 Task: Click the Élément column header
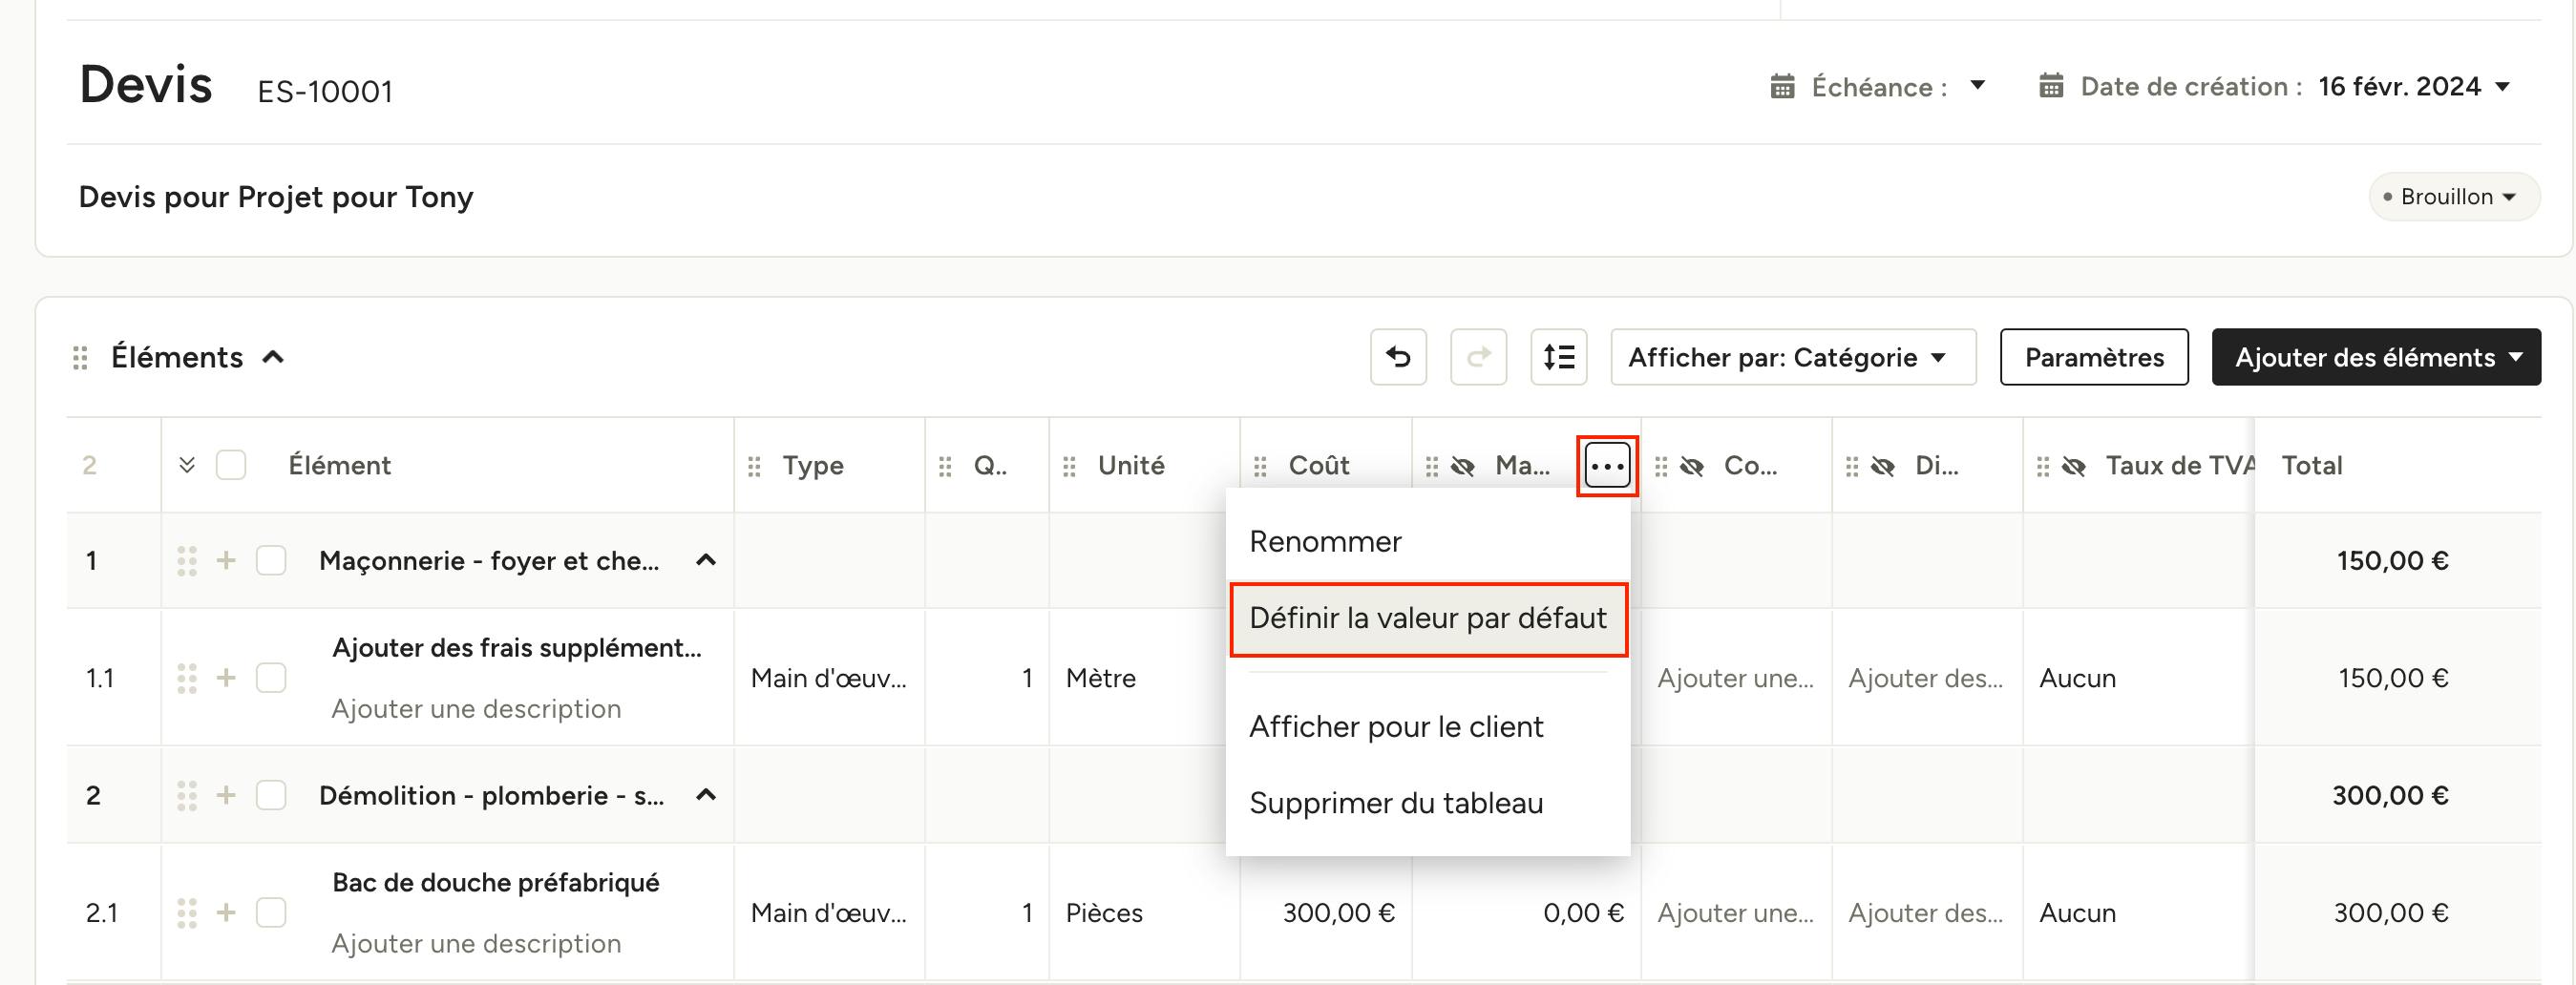(340, 466)
